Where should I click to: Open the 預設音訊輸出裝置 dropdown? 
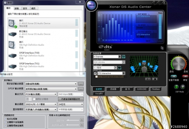(x=51, y=84)
